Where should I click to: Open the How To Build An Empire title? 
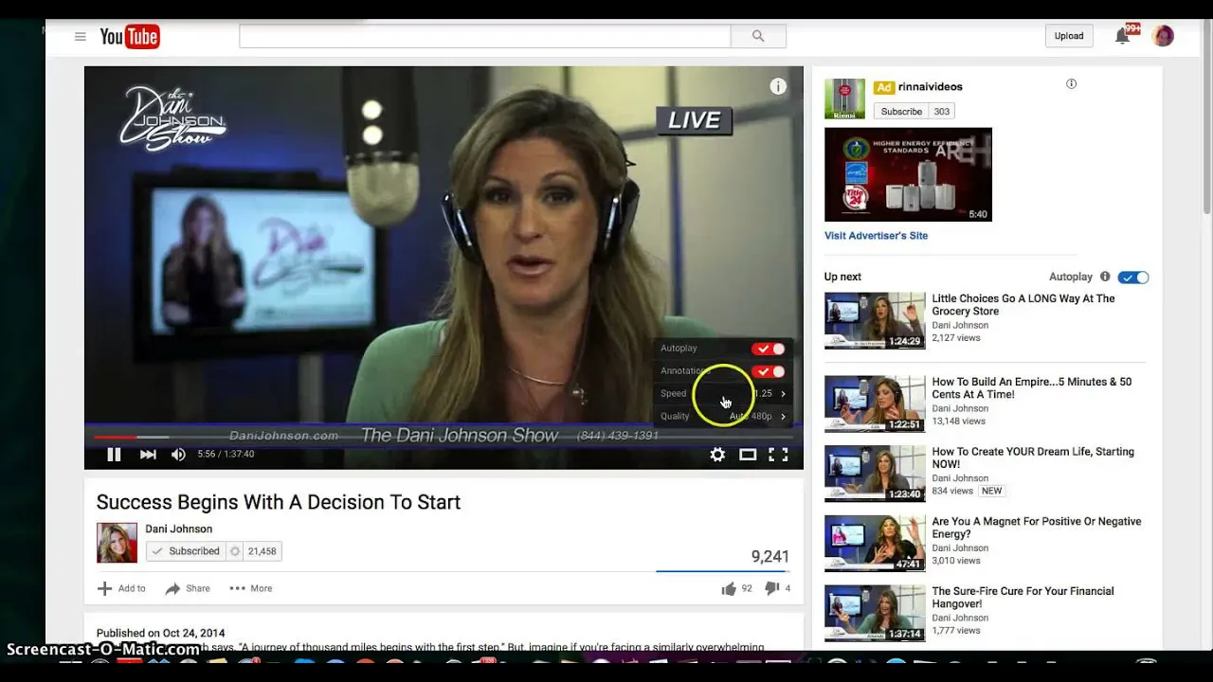1031,388
